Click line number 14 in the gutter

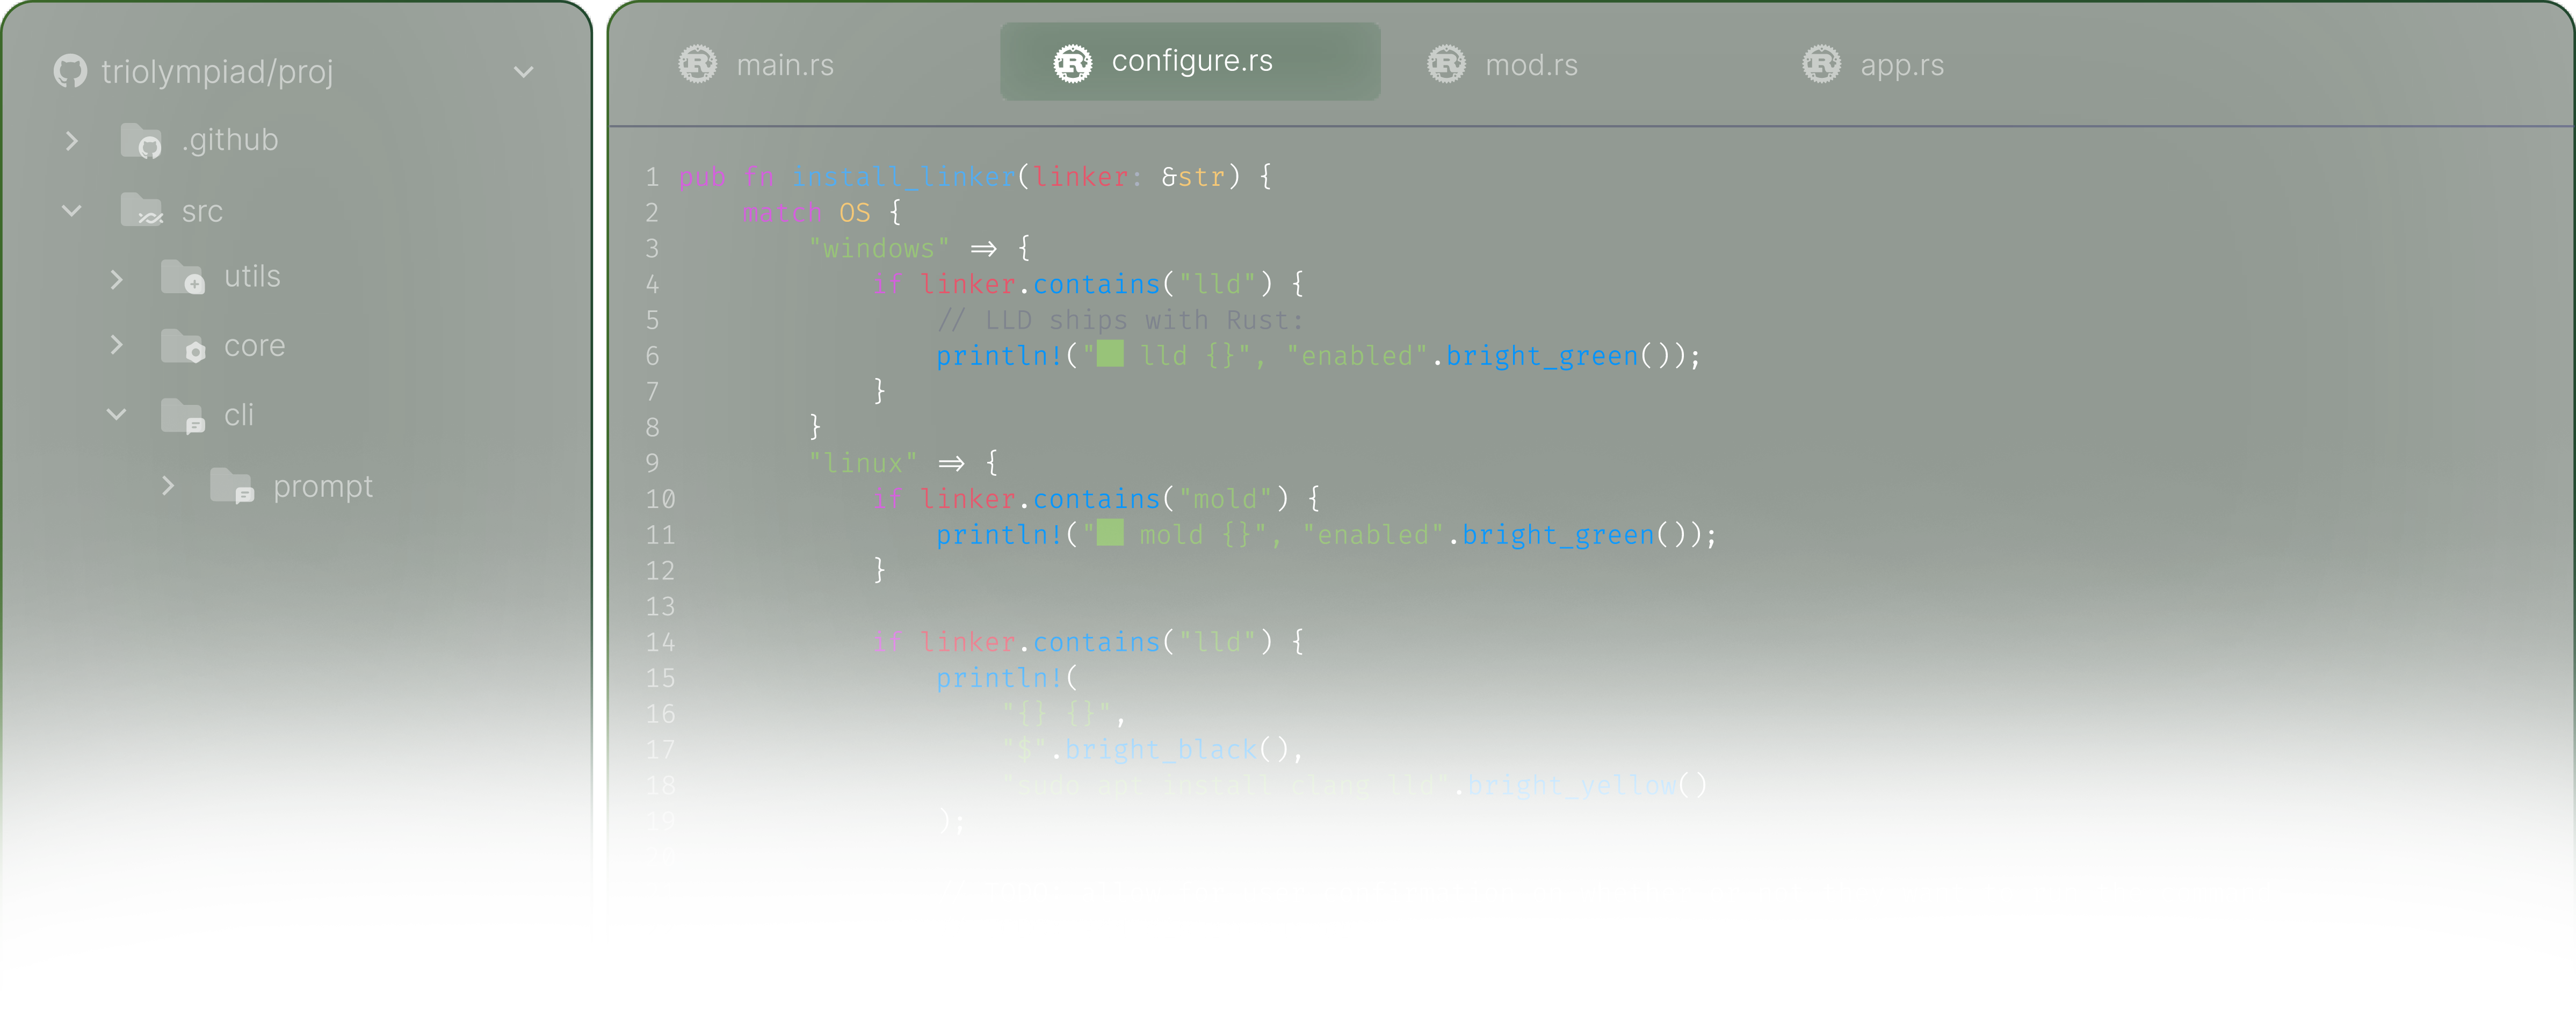(x=660, y=642)
